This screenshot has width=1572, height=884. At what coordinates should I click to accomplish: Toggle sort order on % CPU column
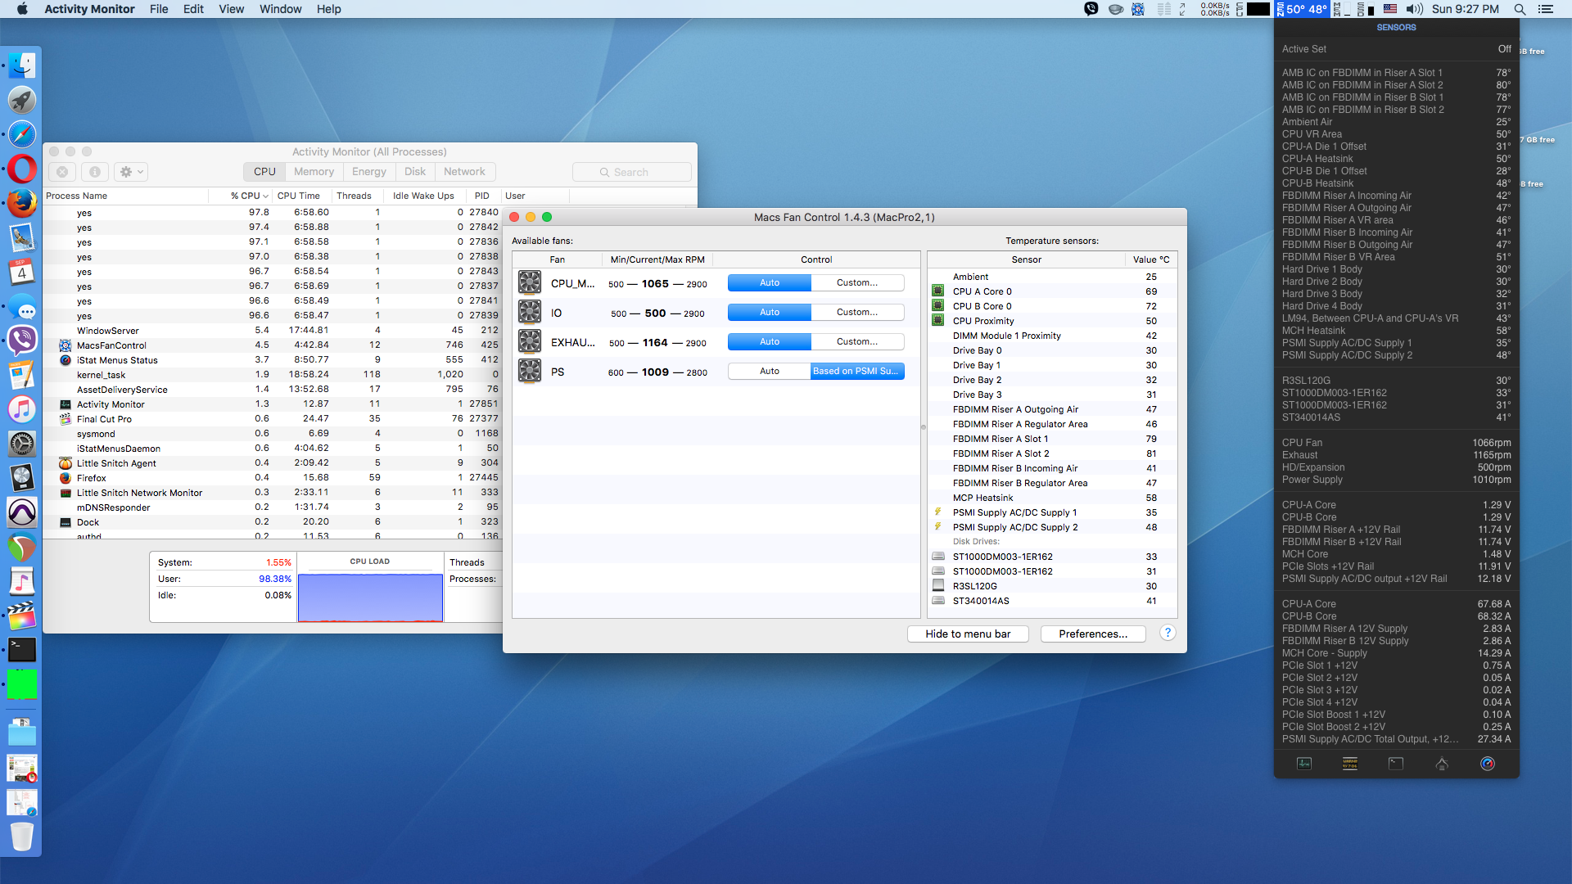(x=249, y=196)
